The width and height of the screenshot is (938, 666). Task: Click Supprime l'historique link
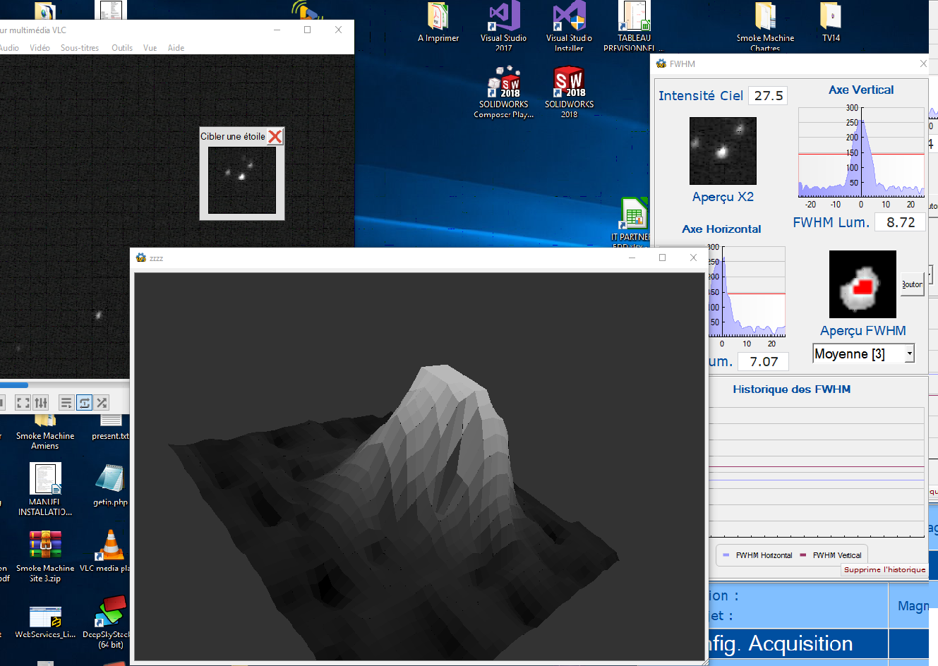click(x=884, y=570)
